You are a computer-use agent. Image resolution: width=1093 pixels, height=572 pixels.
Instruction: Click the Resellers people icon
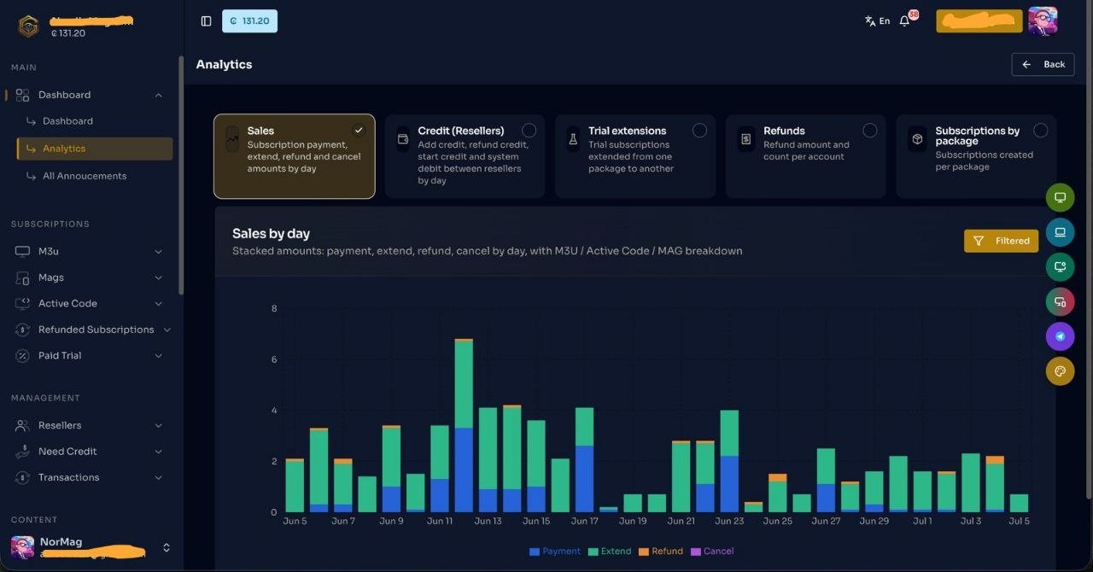pos(23,425)
